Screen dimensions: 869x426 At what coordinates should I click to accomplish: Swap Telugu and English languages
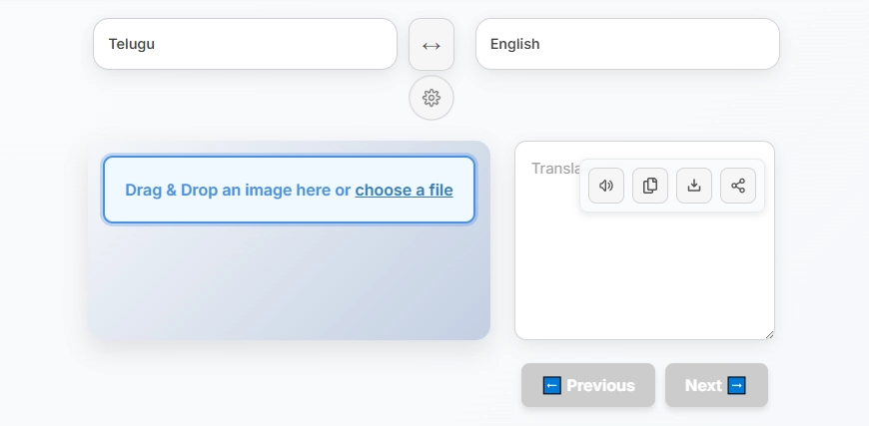[432, 44]
